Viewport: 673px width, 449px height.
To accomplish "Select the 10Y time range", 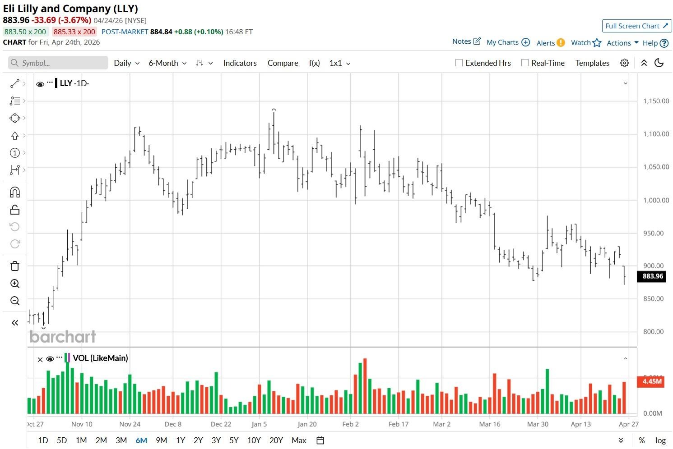I will [254, 440].
